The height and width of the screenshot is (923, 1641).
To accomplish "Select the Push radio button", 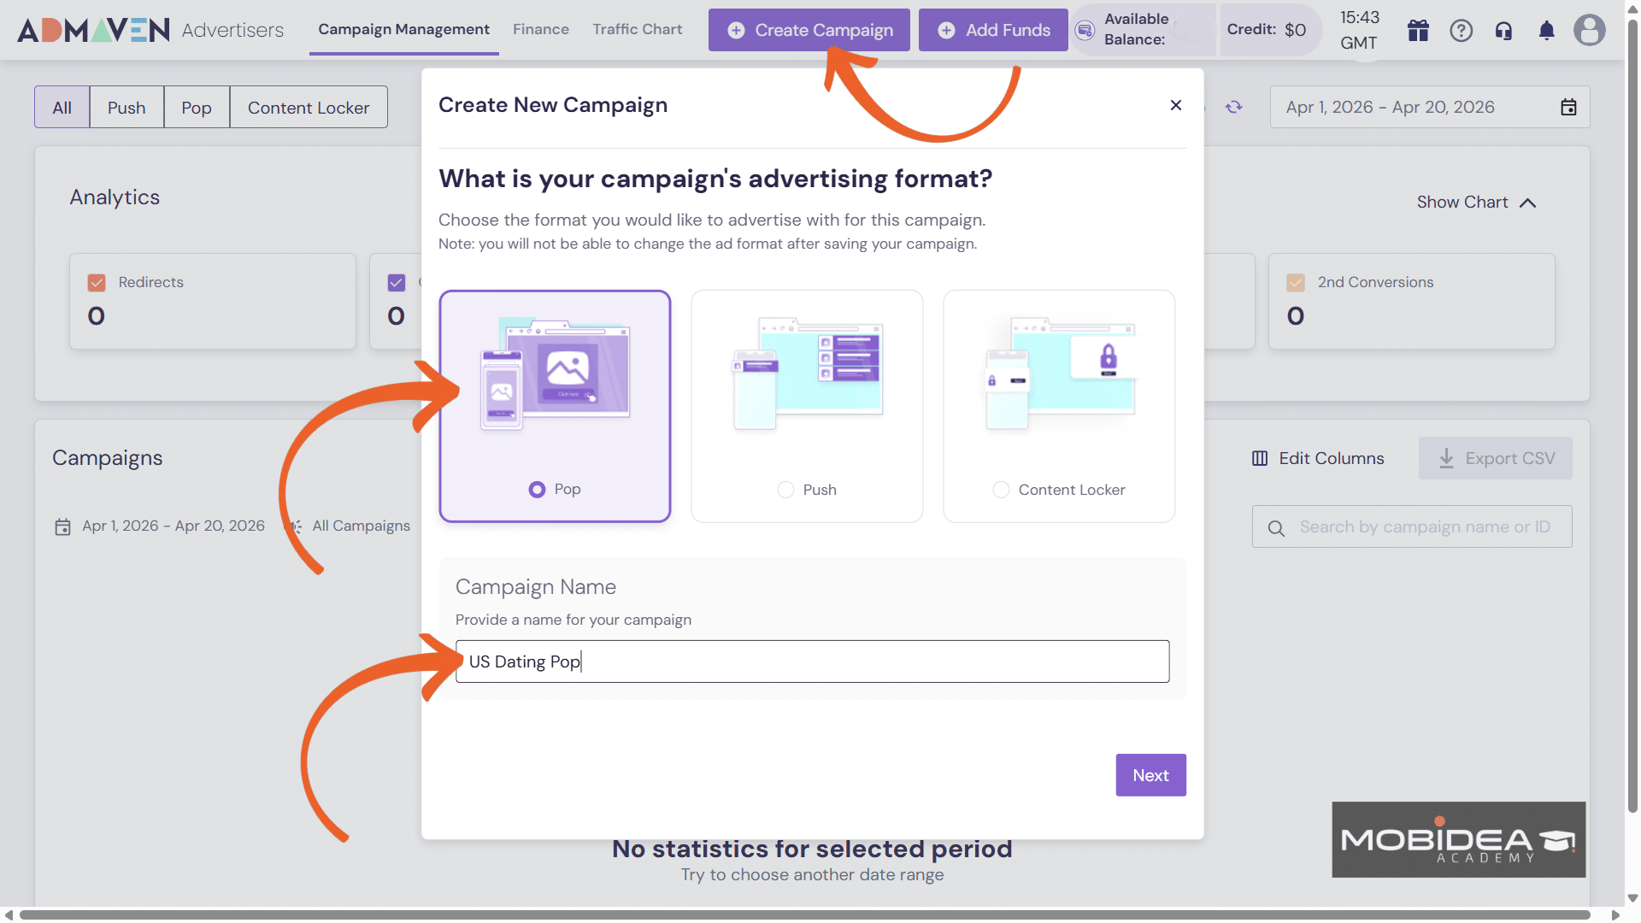I will [x=785, y=490].
